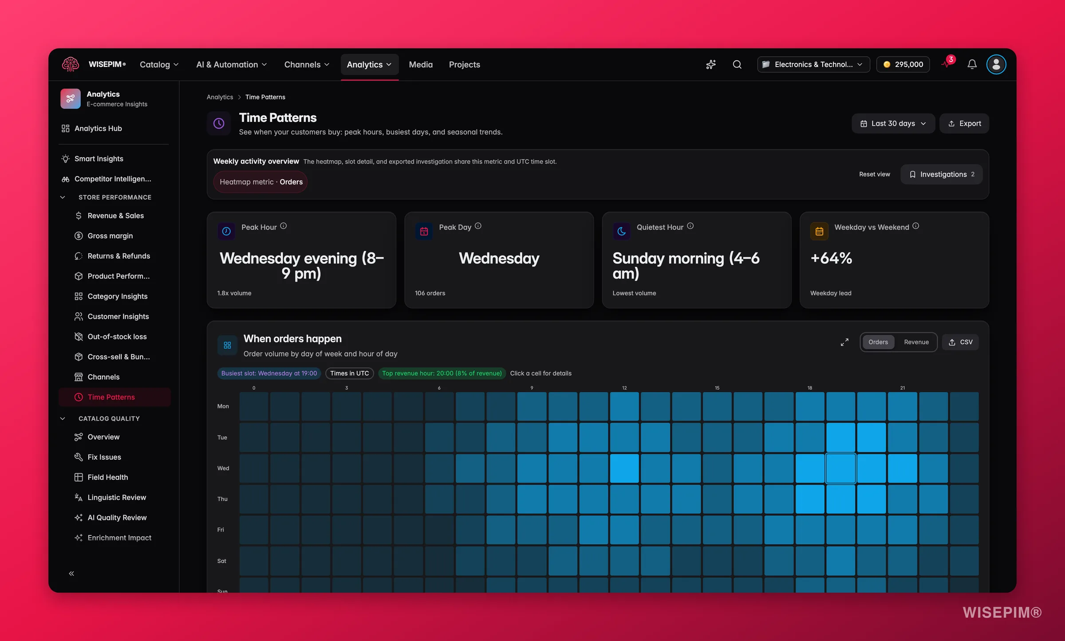
Task: Select Time Patterns in the sidebar
Action: [114, 397]
